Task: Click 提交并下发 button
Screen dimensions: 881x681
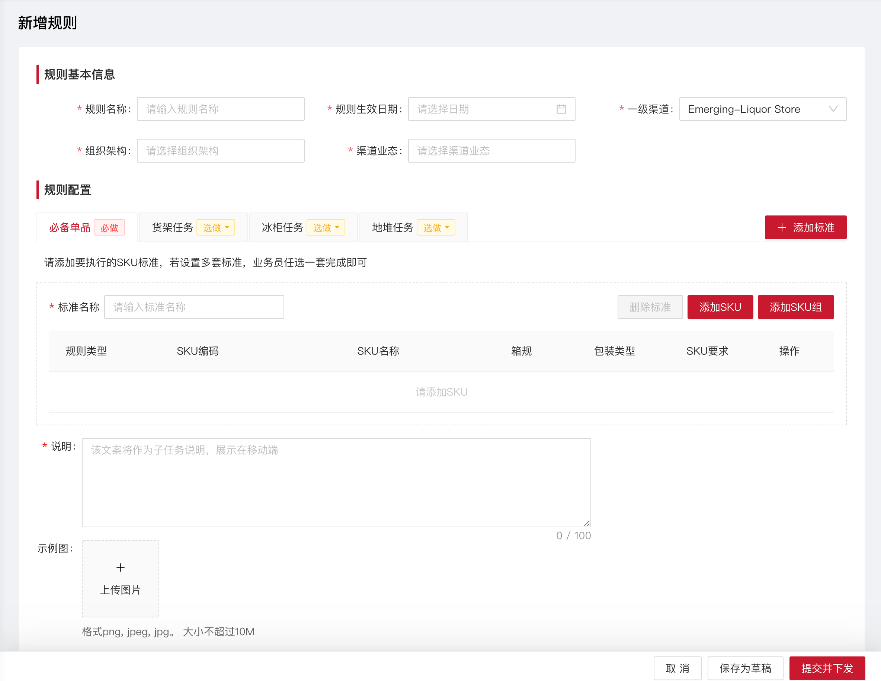Action: coord(827,668)
